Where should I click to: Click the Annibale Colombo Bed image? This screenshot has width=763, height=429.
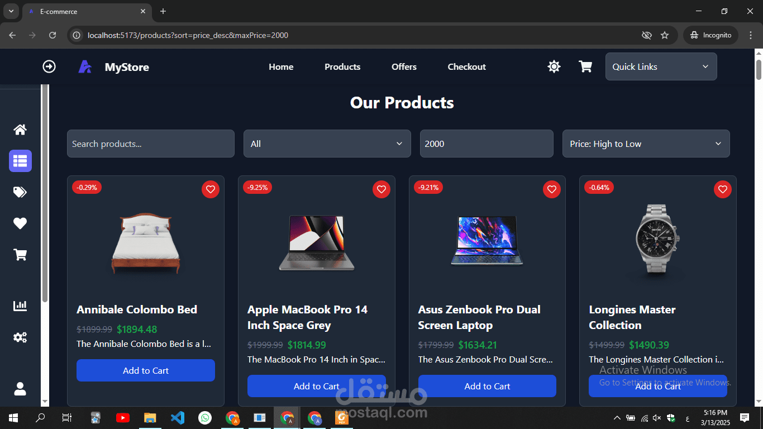coord(146,244)
